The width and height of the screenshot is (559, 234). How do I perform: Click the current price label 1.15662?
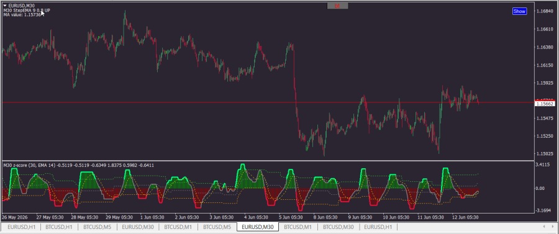[544, 104]
